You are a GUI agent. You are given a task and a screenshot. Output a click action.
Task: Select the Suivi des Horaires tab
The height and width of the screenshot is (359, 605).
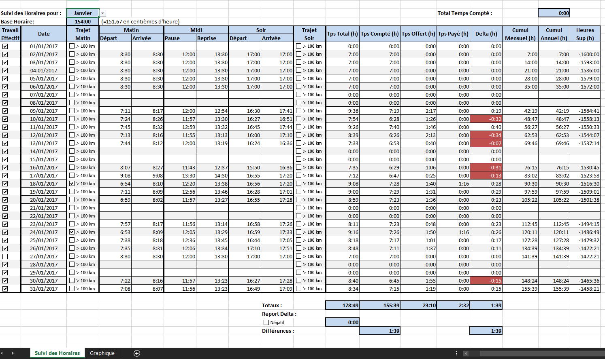58,353
